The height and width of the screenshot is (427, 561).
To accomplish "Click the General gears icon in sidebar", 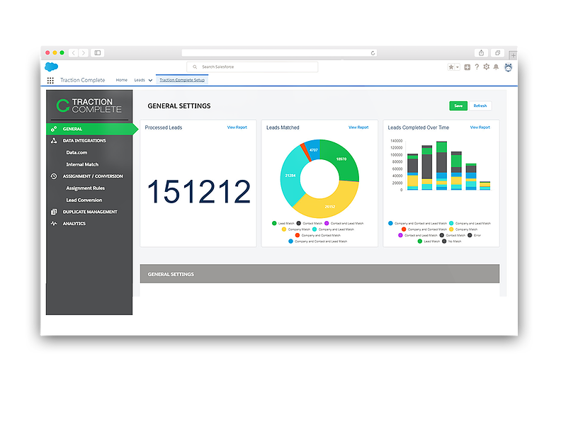I will click(54, 129).
